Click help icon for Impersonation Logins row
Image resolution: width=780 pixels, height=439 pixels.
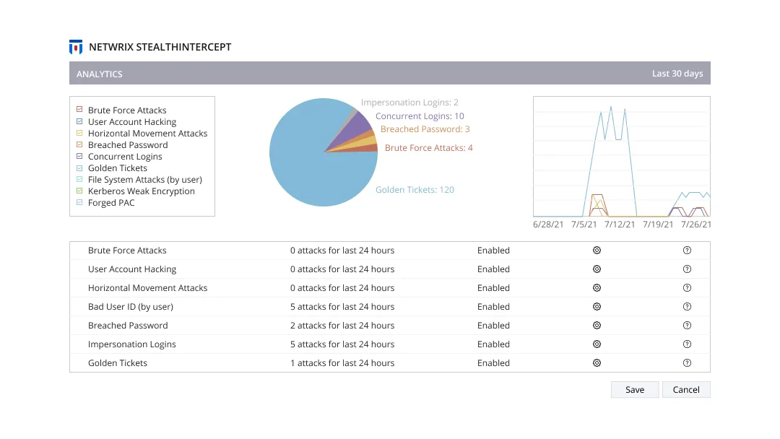point(687,344)
